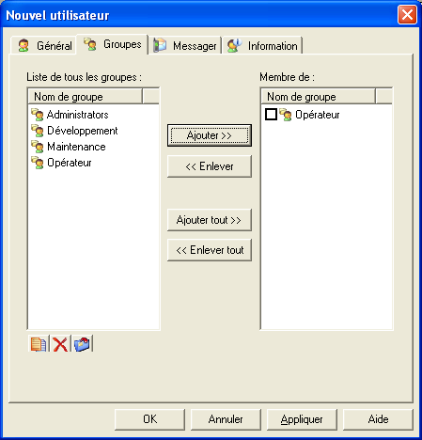Click Nom de groupe header in left list
This screenshot has width=422, height=440.
86,97
